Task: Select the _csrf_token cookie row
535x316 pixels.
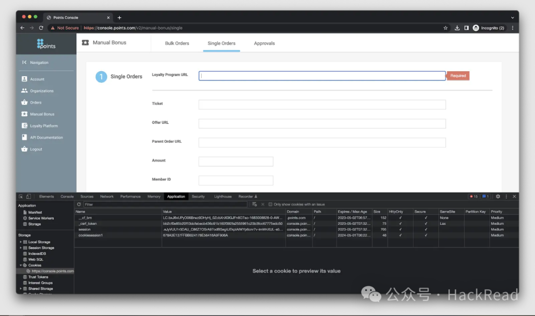Action: coord(296,223)
